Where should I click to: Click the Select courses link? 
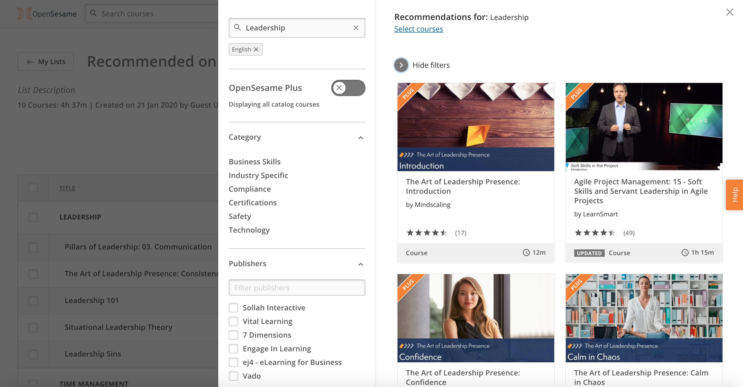coord(419,29)
